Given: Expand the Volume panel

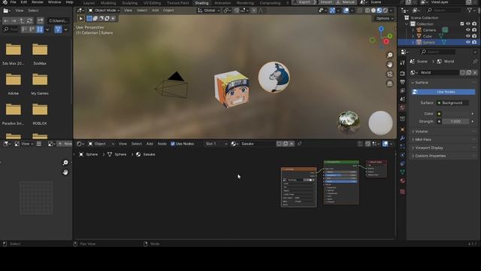Looking at the screenshot, I should point(421,132).
